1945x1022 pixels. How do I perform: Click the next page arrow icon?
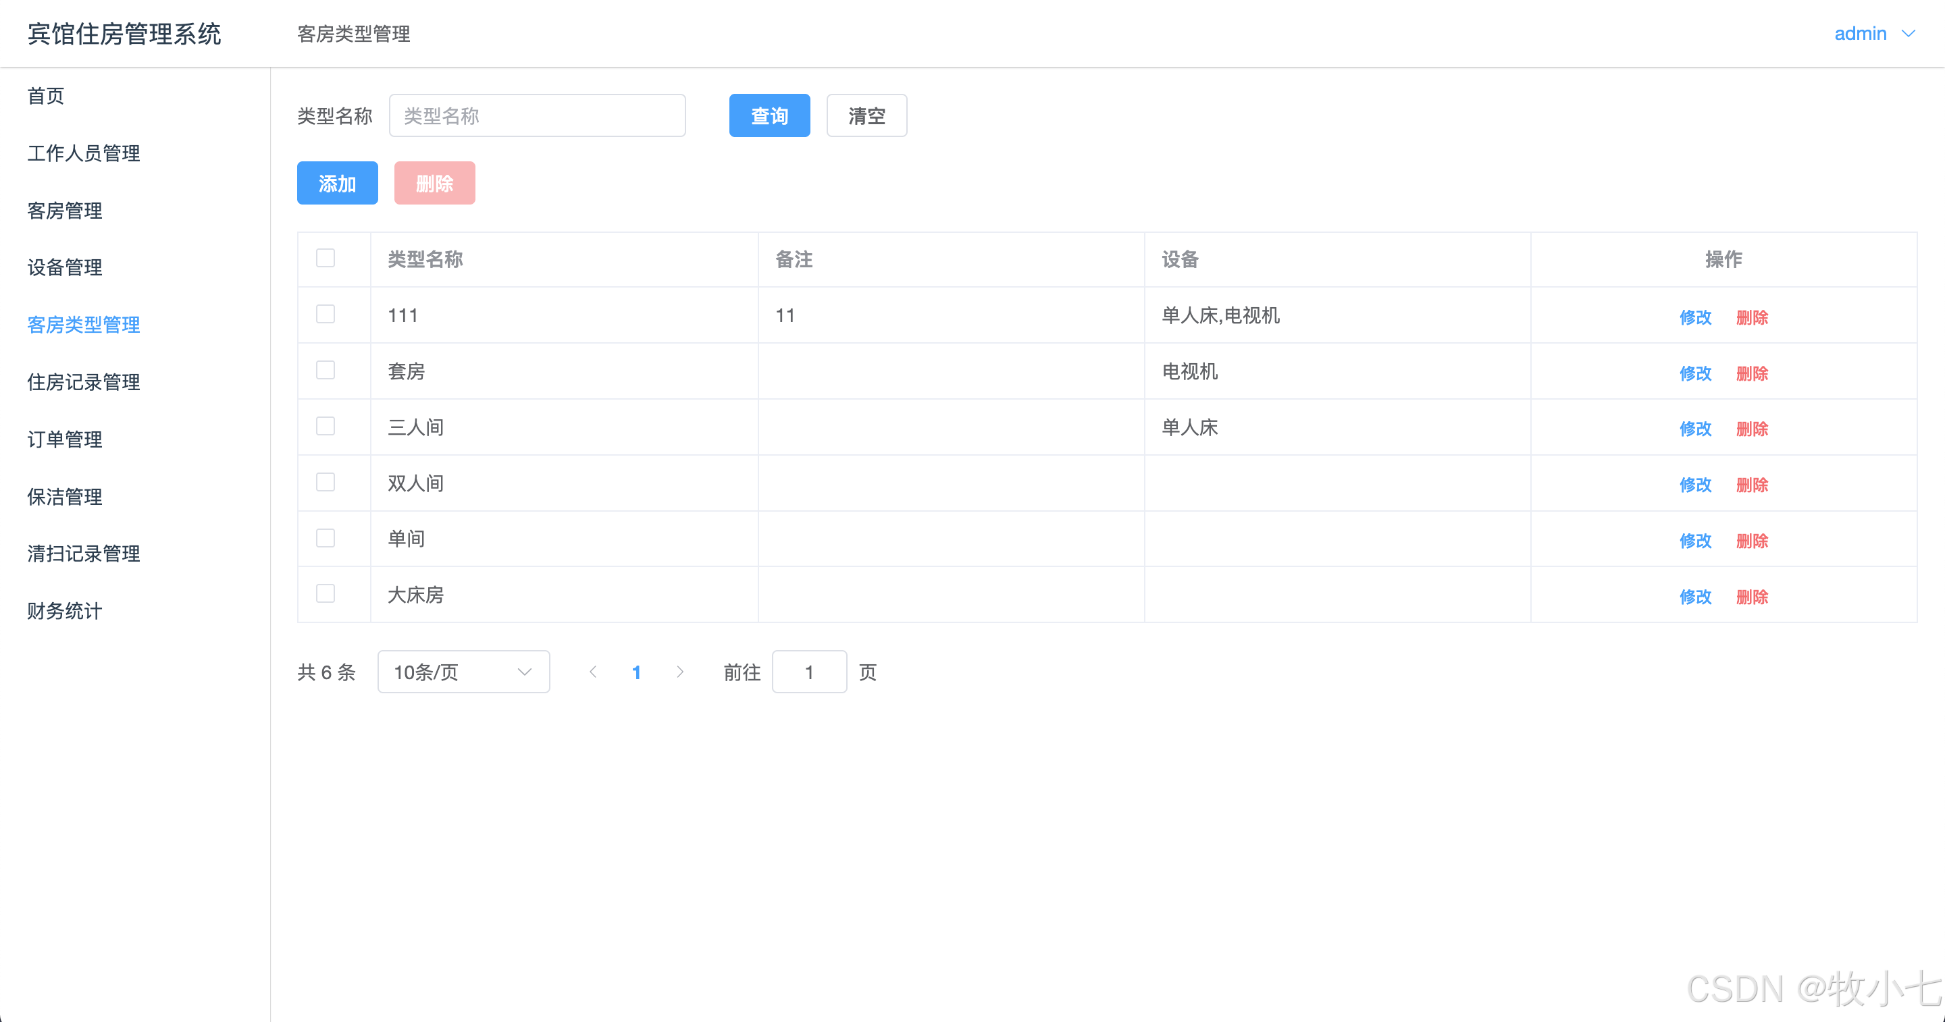tap(679, 672)
